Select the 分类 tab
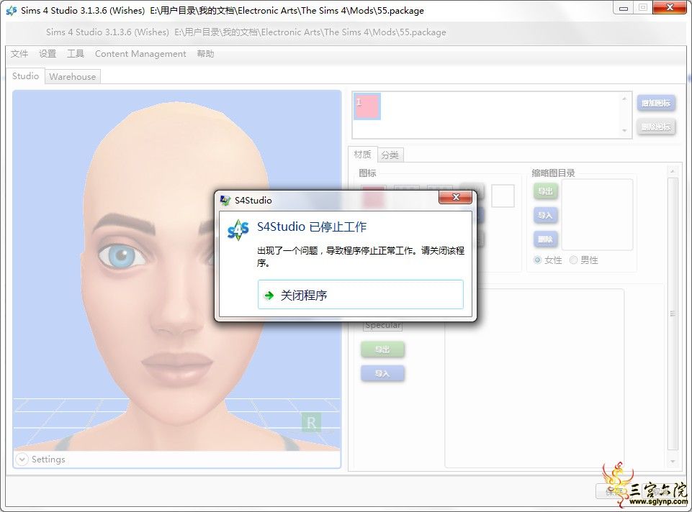This screenshot has width=692, height=512. [390, 155]
